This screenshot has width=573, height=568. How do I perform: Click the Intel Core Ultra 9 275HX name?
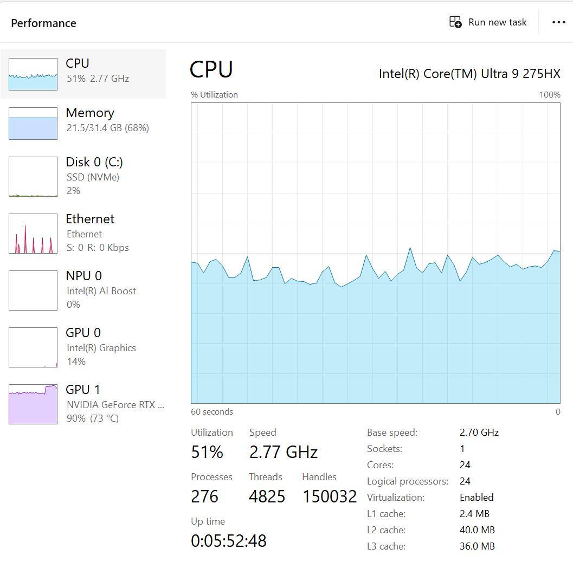[x=469, y=74]
